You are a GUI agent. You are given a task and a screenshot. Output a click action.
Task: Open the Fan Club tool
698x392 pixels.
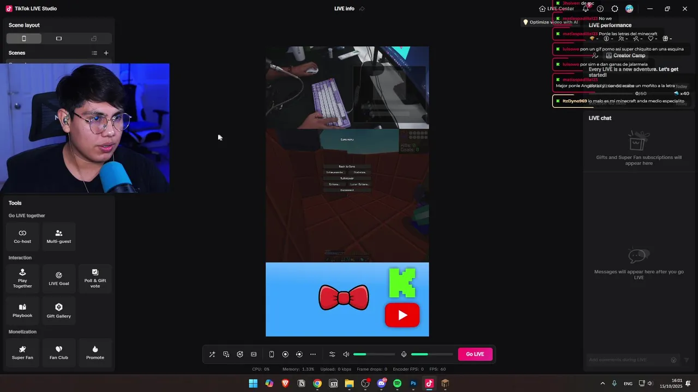pyautogui.click(x=59, y=352)
